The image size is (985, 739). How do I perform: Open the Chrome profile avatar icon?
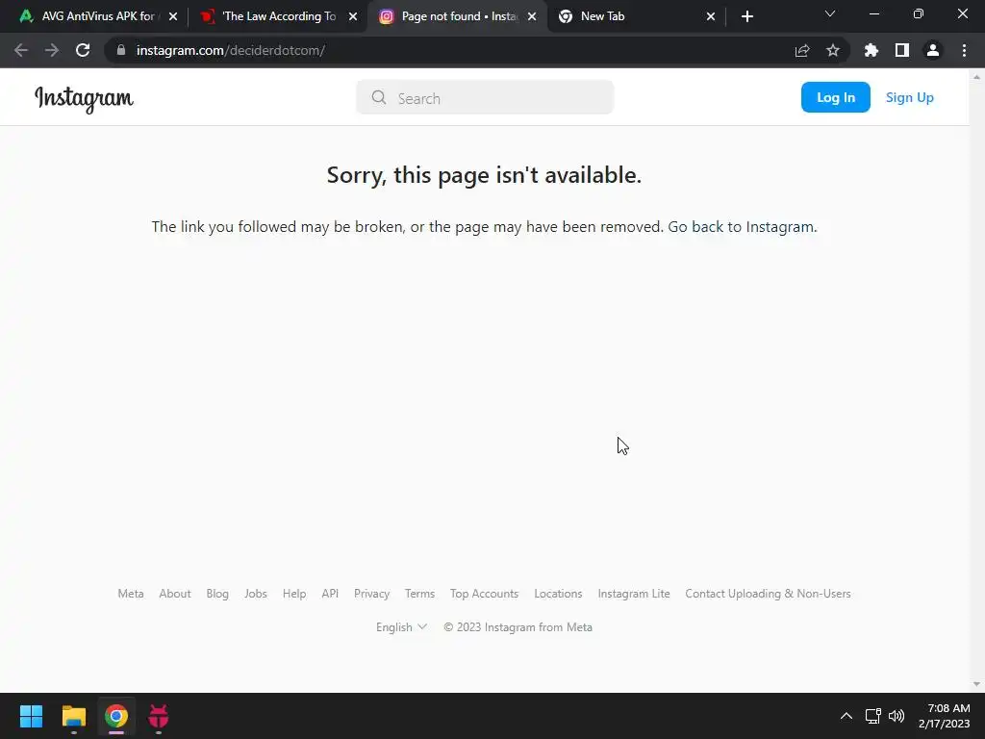pyautogui.click(x=933, y=50)
